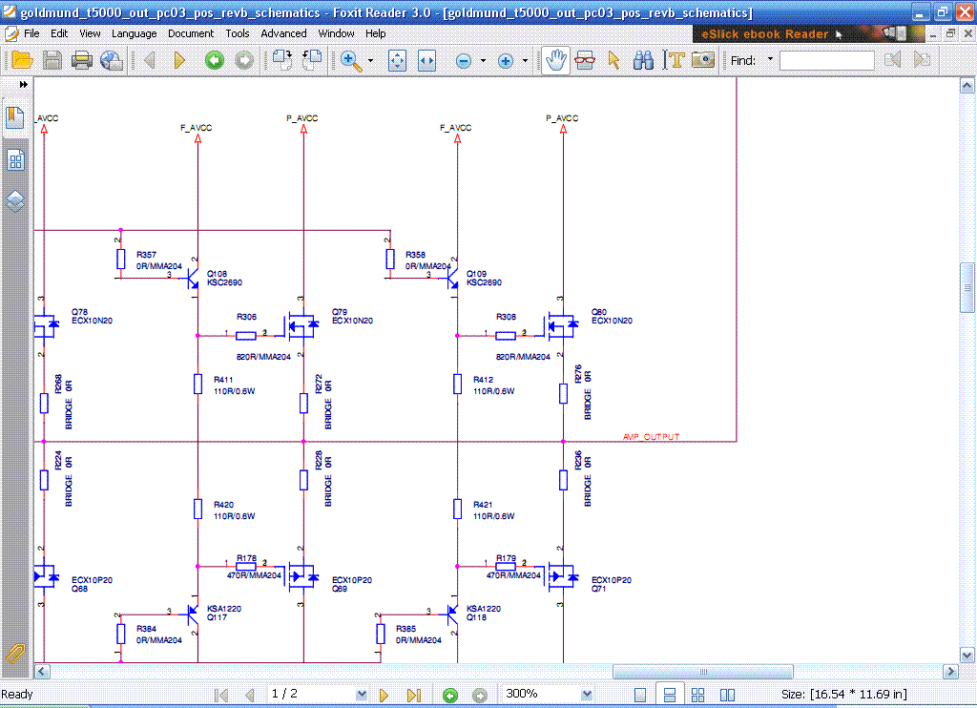
Task: Go to next page orange arrow in toolbar
Action: [179, 60]
